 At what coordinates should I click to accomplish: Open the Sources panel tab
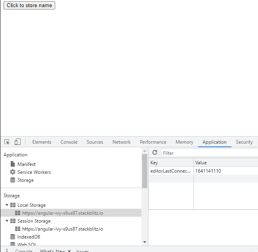(x=95, y=142)
